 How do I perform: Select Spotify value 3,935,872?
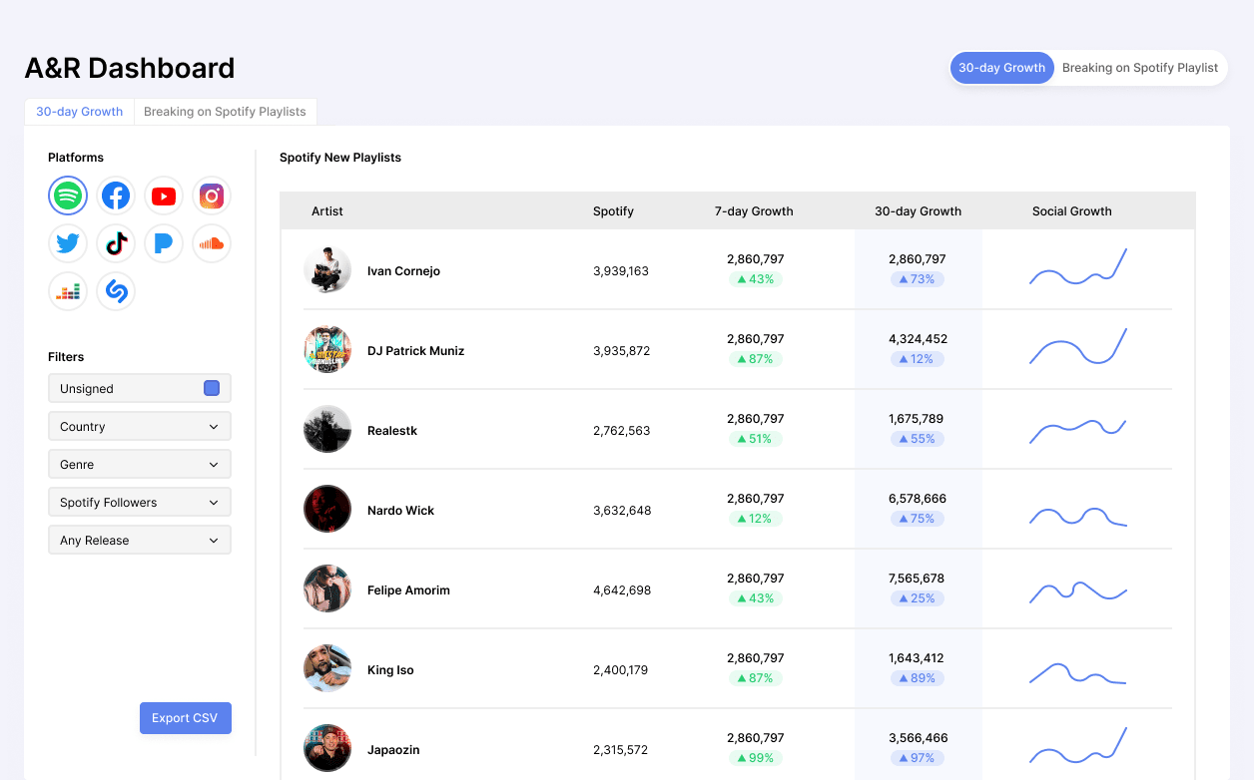point(621,351)
